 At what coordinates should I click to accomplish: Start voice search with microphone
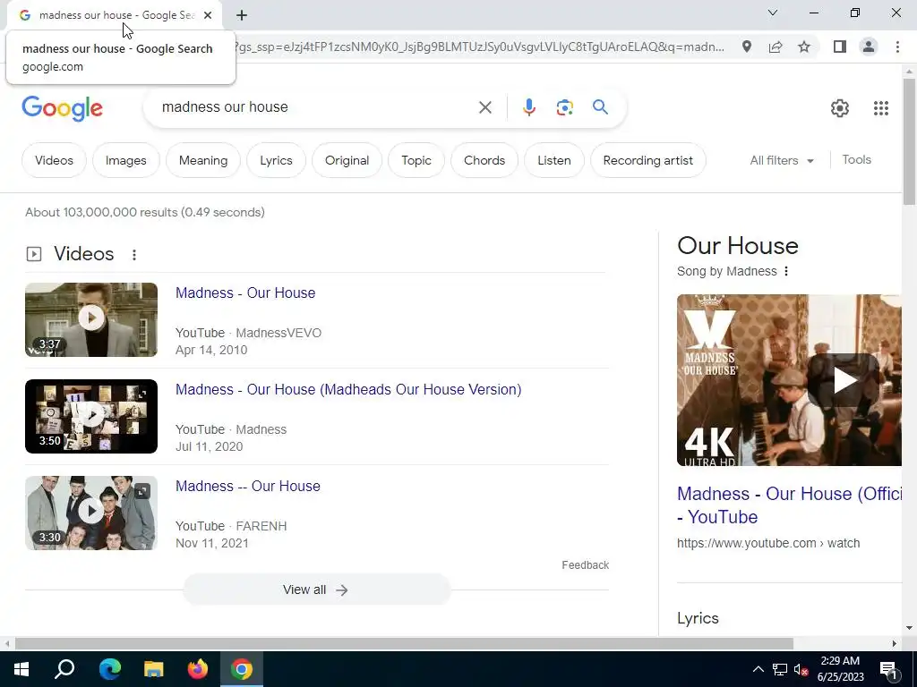pos(528,107)
